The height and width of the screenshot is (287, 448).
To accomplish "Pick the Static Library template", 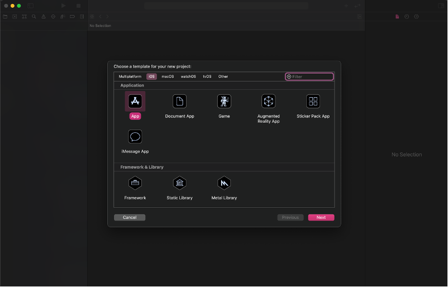I will [179, 188].
